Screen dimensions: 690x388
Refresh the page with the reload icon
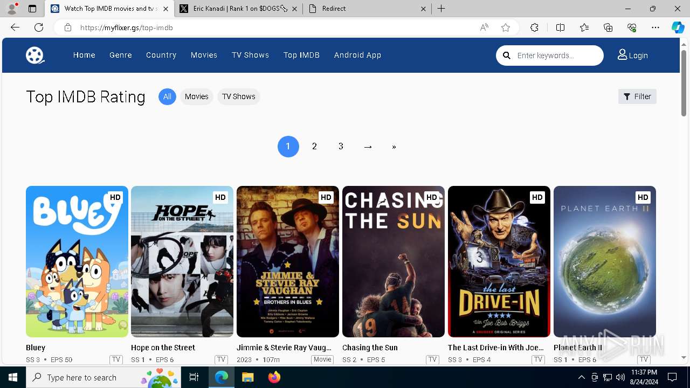point(39,27)
